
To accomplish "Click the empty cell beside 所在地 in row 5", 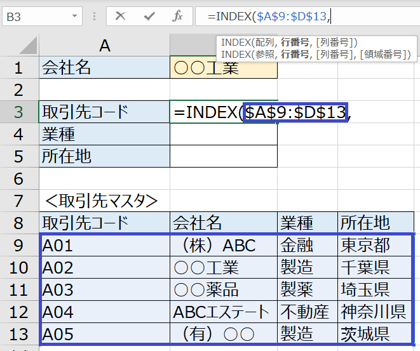I will click(224, 156).
